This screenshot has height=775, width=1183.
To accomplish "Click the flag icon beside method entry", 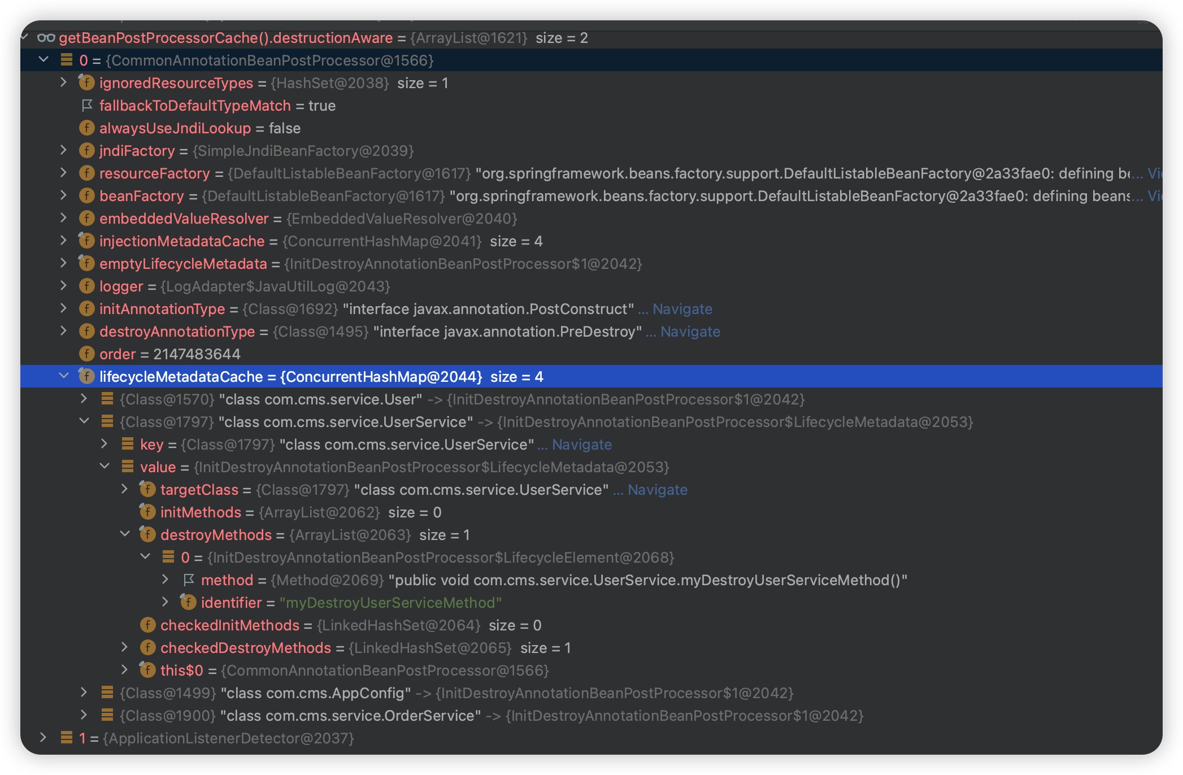I will (189, 580).
